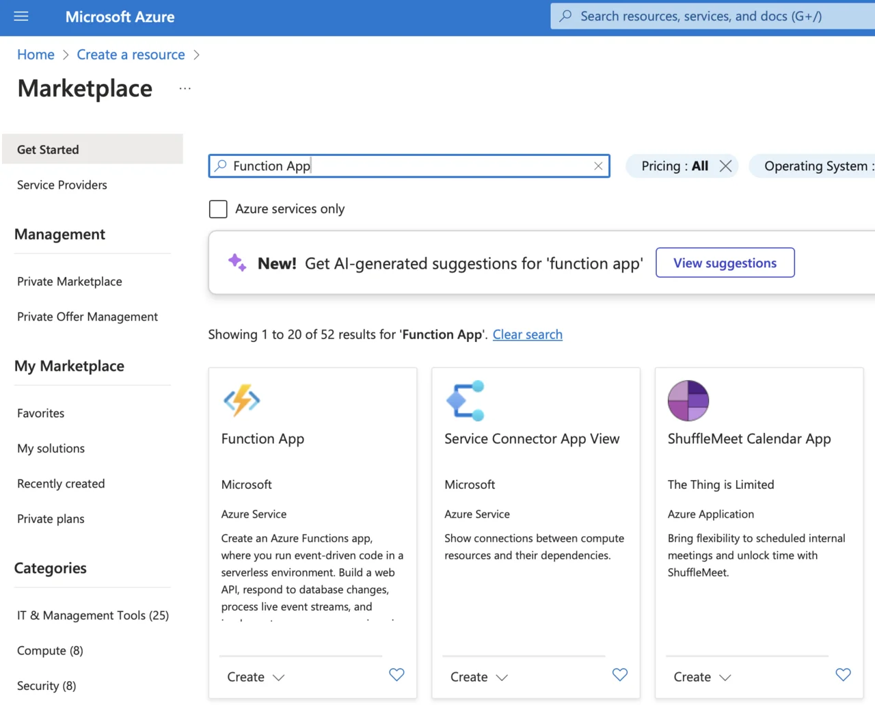Open Favorites under My Marketplace
875x705 pixels.
41,413
